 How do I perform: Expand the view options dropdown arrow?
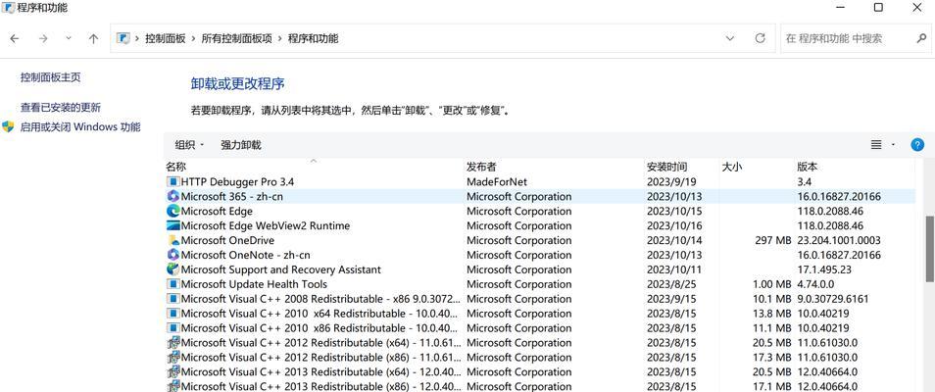click(x=893, y=145)
